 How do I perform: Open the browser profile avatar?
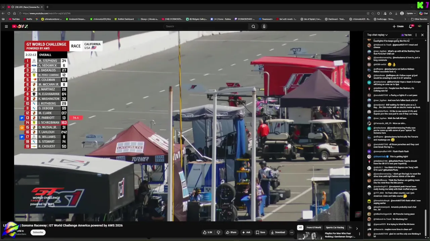(x=402, y=13)
